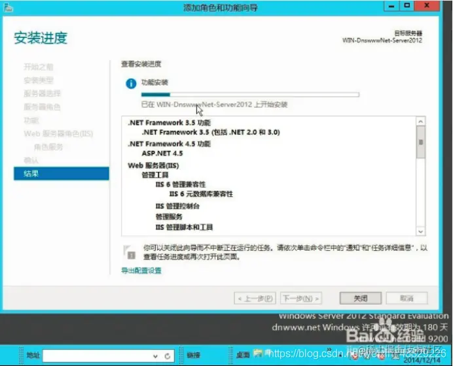453x366 pixels.
Task: Select the 服务器选择 step in the sidebar
Action: [x=42, y=93]
